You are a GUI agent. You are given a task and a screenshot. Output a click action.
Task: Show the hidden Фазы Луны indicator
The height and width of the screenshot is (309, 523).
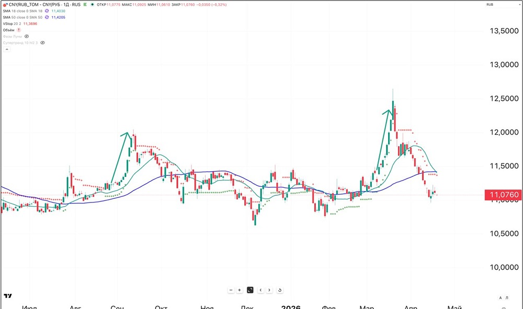coord(27,37)
